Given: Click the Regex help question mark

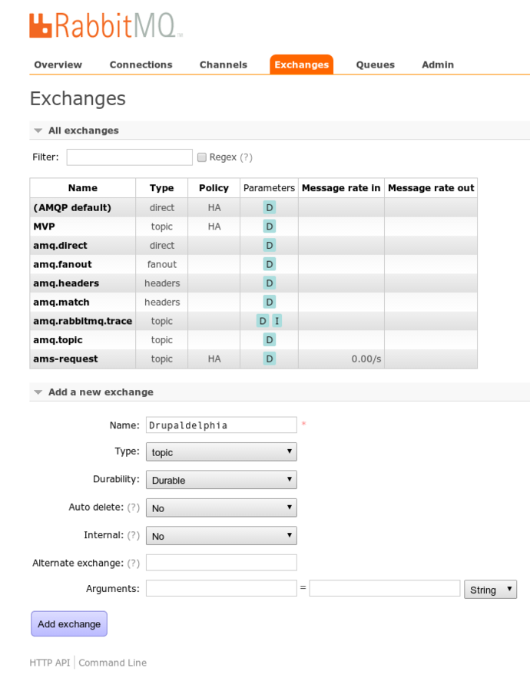Looking at the screenshot, I should (246, 157).
